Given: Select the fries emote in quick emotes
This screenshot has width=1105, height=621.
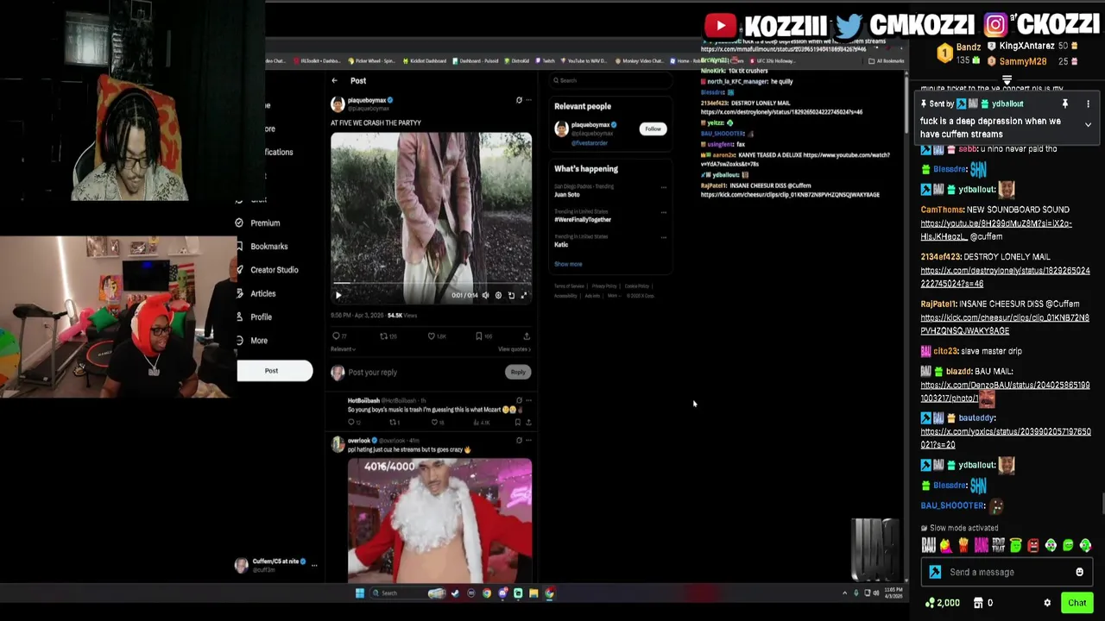Looking at the screenshot, I should [x=963, y=545].
